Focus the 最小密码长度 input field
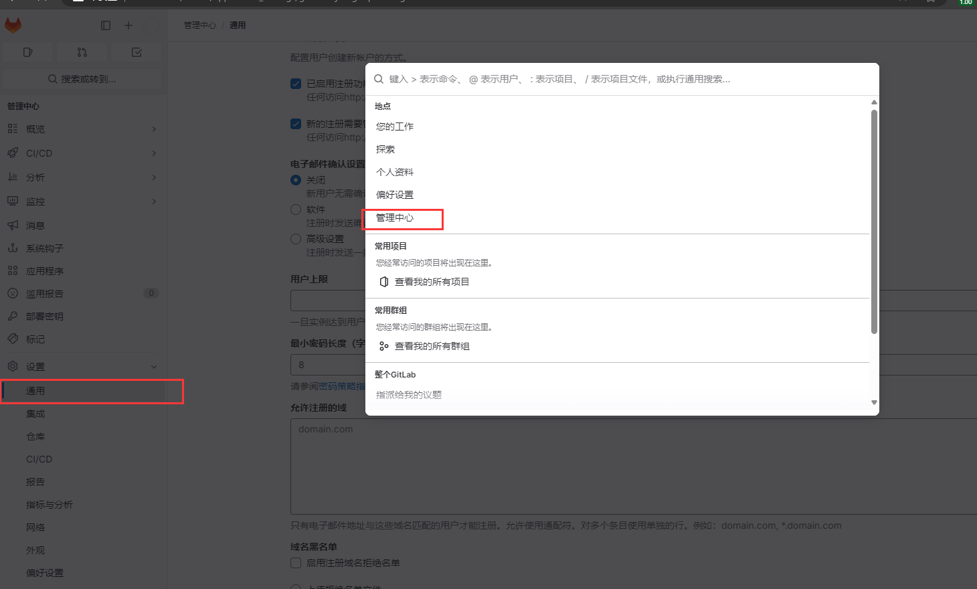The width and height of the screenshot is (977, 589). (634, 365)
